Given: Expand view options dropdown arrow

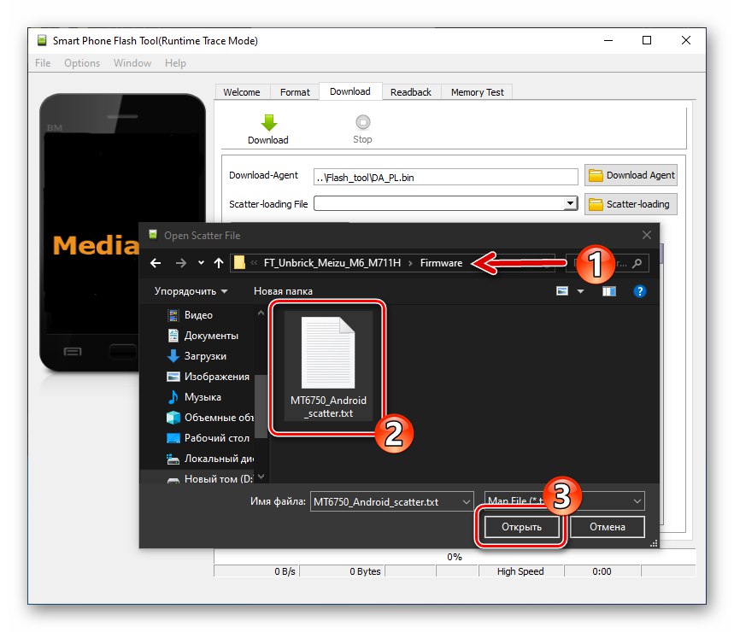Looking at the screenshot, I should (x=580, y=291).
